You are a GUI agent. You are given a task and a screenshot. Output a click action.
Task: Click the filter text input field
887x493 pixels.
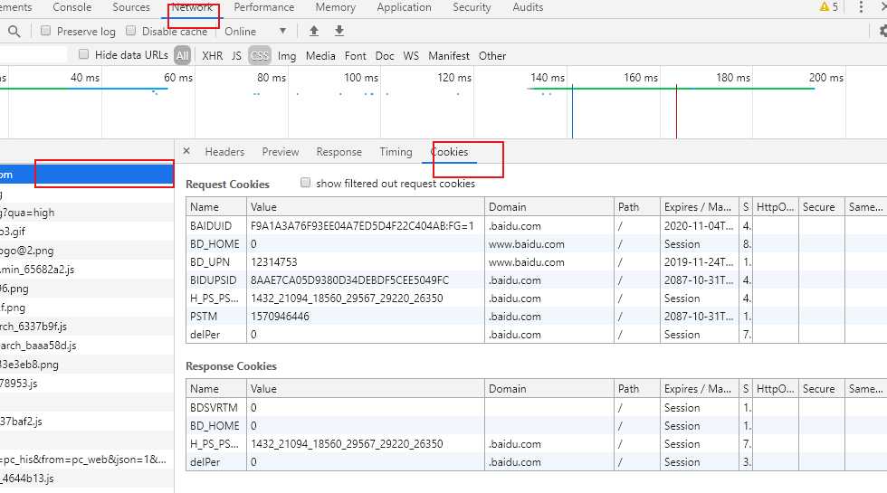33,54
